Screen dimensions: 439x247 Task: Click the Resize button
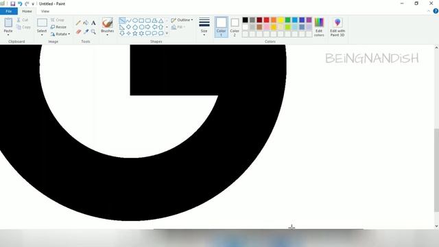(x=58, y=27)
